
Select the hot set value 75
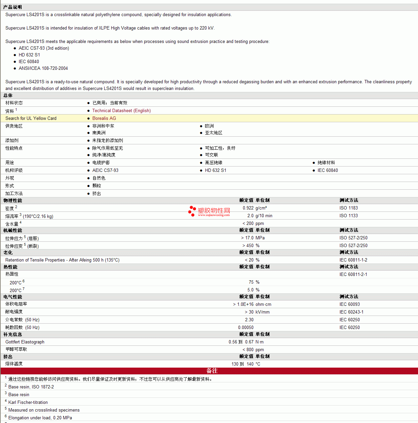coord(251,282)
